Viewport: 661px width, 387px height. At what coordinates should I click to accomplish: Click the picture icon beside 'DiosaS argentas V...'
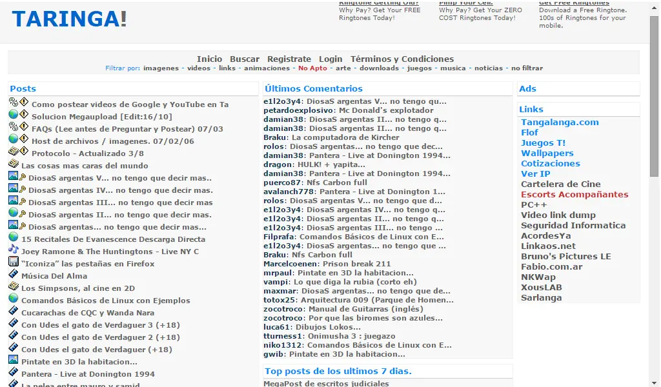[x=14, y=175]
